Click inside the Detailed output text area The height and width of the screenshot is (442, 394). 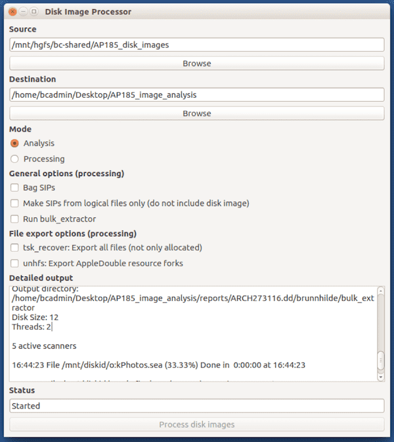point(193,334)
